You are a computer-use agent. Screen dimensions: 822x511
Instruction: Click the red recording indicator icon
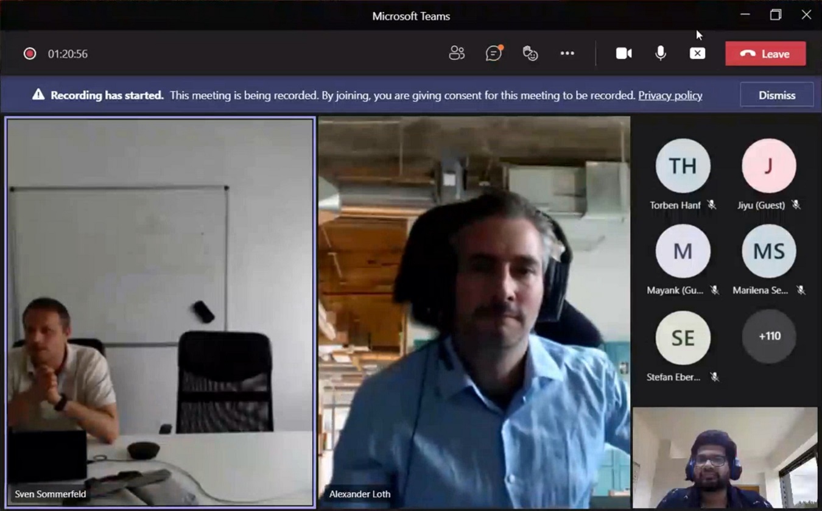(29, 54)
